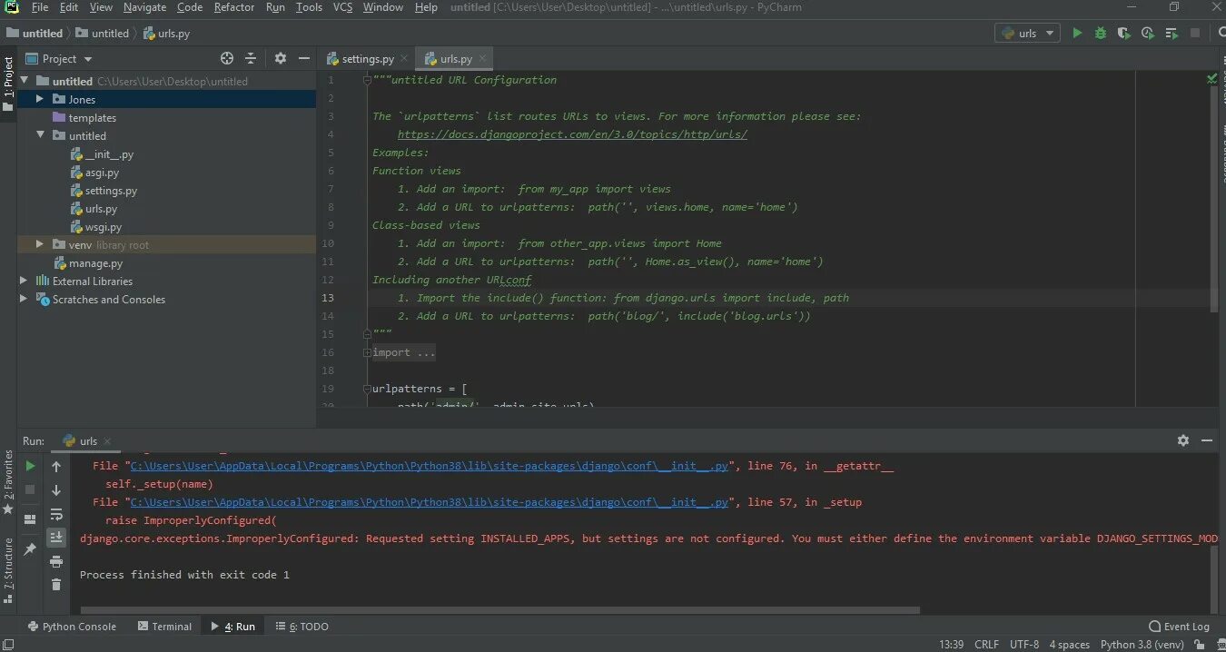
Task: Collapse all in the Project panel toolbar
Action: 252,58
